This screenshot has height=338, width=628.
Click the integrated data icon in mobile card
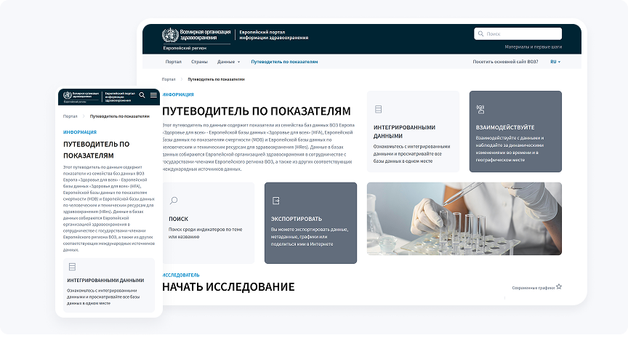coord(72,267)
